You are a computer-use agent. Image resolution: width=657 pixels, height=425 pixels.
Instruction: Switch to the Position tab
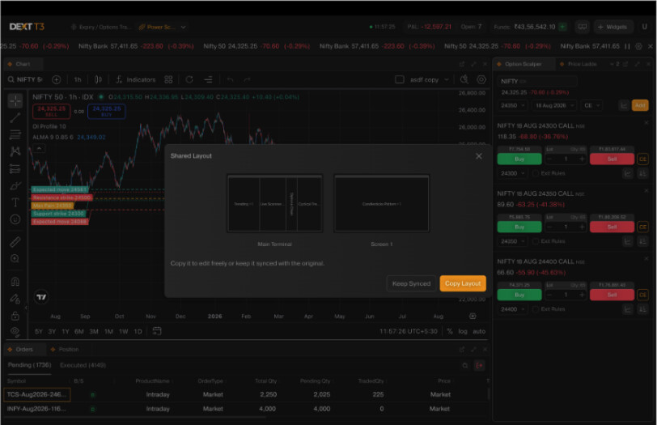[65, 349]
